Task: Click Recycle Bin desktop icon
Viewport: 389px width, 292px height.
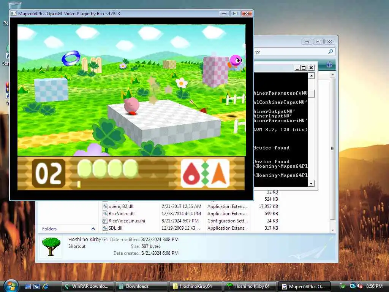Action: coord(15,5)
